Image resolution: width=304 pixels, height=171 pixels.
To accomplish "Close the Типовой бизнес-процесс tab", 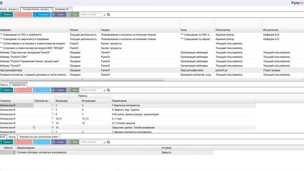I will coord(51,9).
